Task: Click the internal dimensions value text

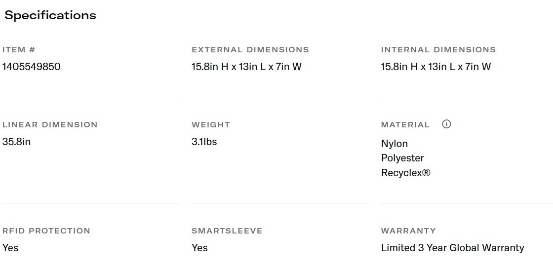Action: pyautogui.click(x=436, y=67)
